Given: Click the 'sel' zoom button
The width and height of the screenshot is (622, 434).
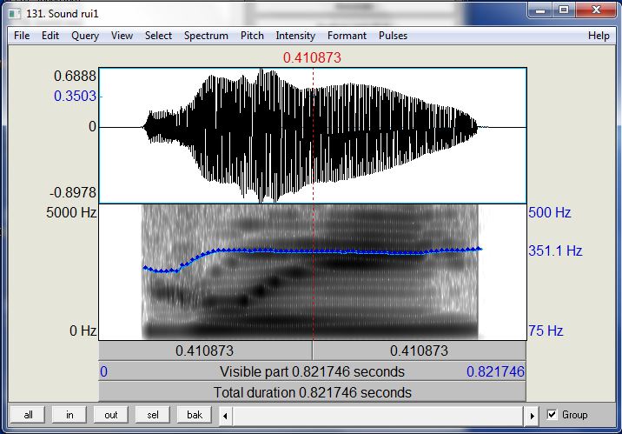Looking at the screenshot, I should pyautogui.click(x=153, y=415).
